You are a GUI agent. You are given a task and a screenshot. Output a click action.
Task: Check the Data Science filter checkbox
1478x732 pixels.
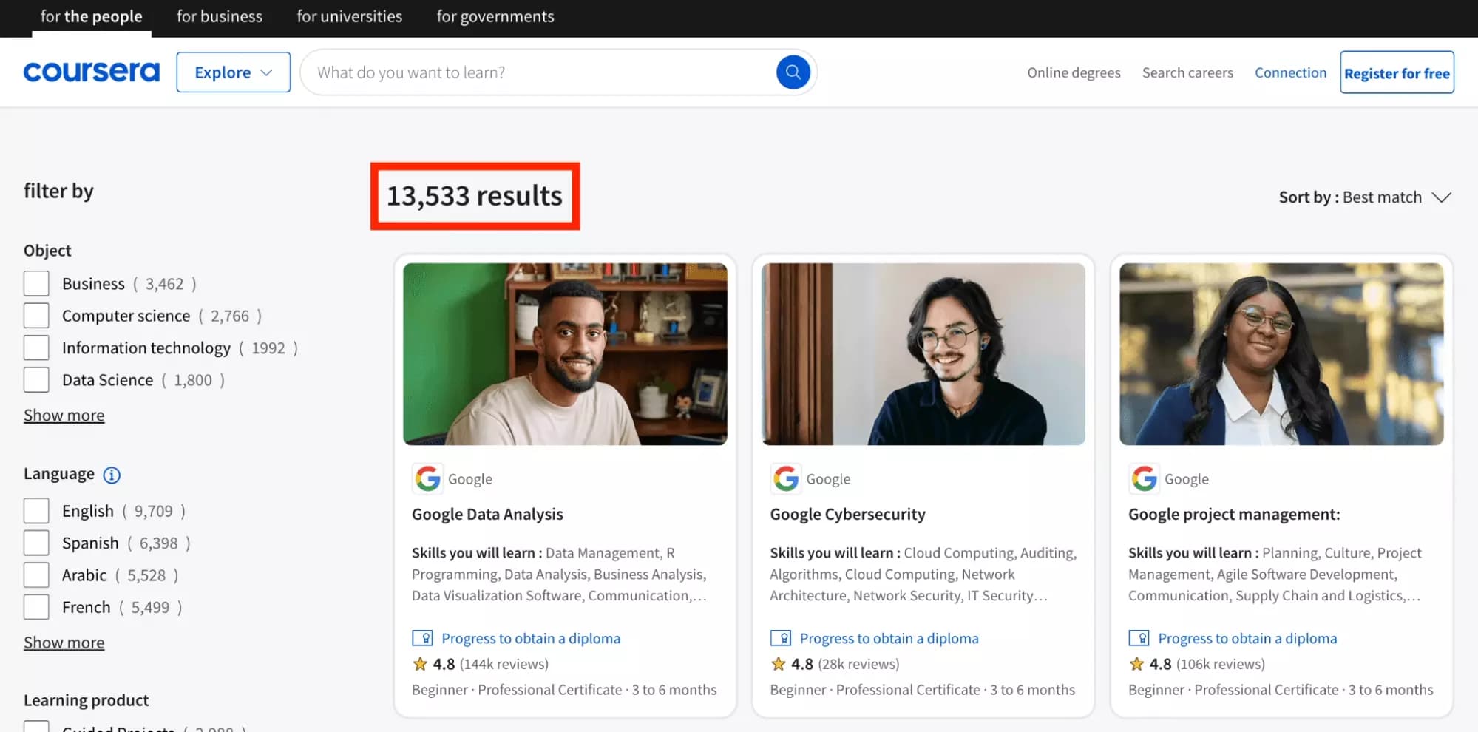pos(36,380)
